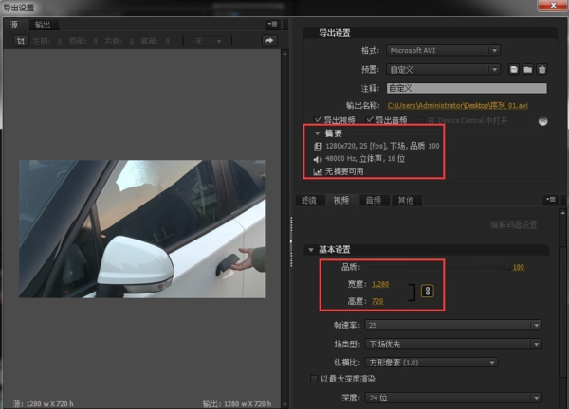
Task: Click the delete preset trash icon
Action: (x=541, y=69)
